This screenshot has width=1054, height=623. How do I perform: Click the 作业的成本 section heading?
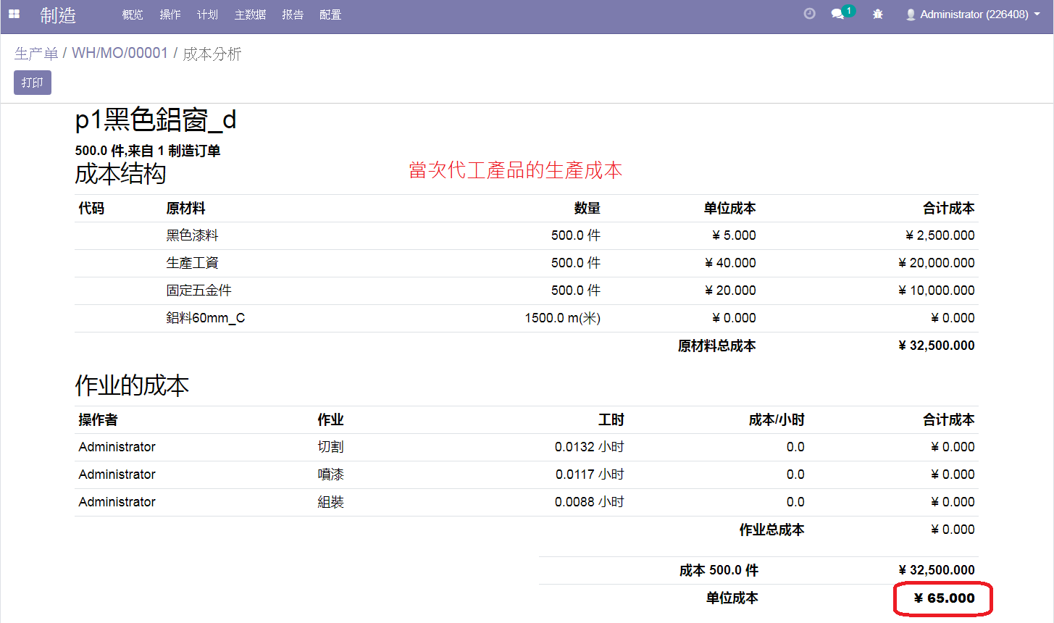click(132, 385)
